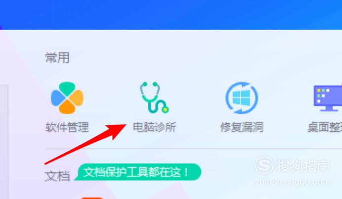The width and height of the screenshot is (342, 199).
Task: Select the 修复漏洞 text label
Action: tap(242, 127)
